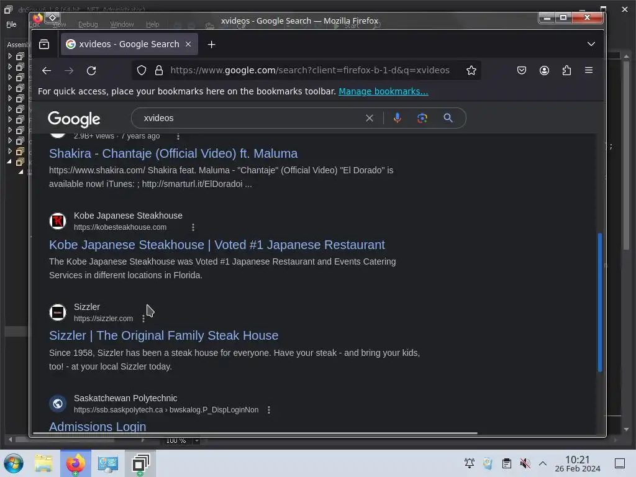The height and width of the screenshot is (477, 636).
Task: Open the notification center button
Action: (620, 463)
